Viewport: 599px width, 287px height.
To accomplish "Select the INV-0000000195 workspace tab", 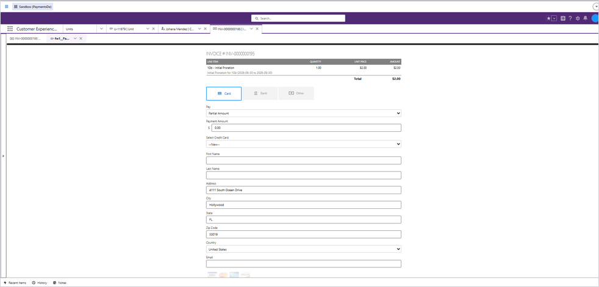I will point(229,29).
